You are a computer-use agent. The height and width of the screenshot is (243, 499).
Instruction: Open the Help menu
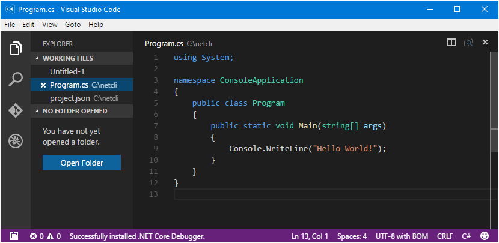96,25
